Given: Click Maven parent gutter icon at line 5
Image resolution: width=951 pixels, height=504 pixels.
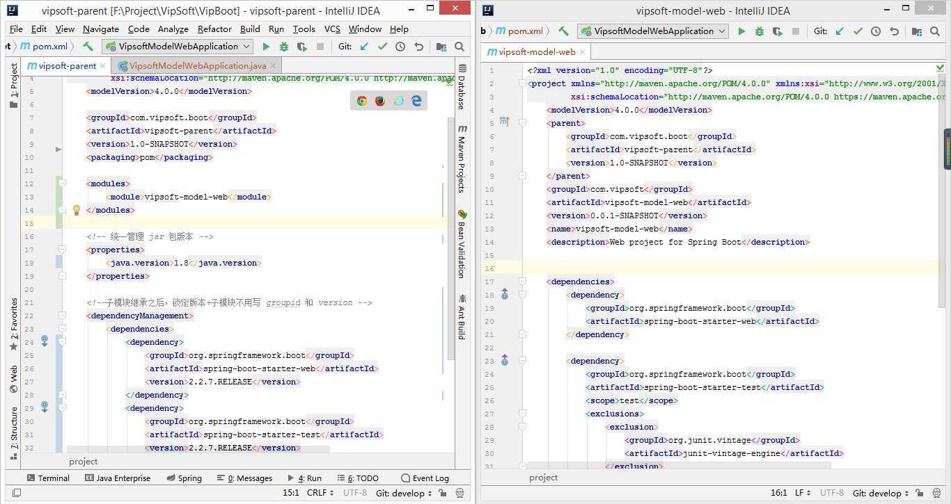Looking at the screenshot, I should pos(505,122).
